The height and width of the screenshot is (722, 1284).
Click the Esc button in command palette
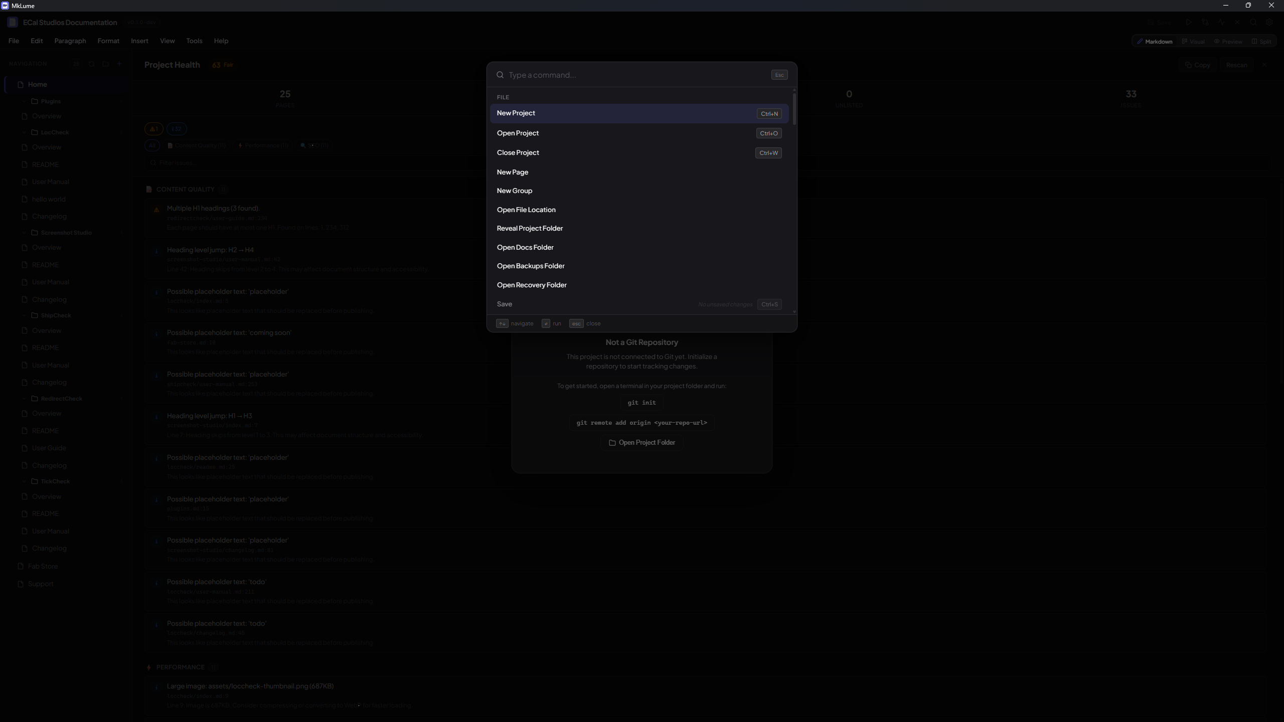[779, 75]
